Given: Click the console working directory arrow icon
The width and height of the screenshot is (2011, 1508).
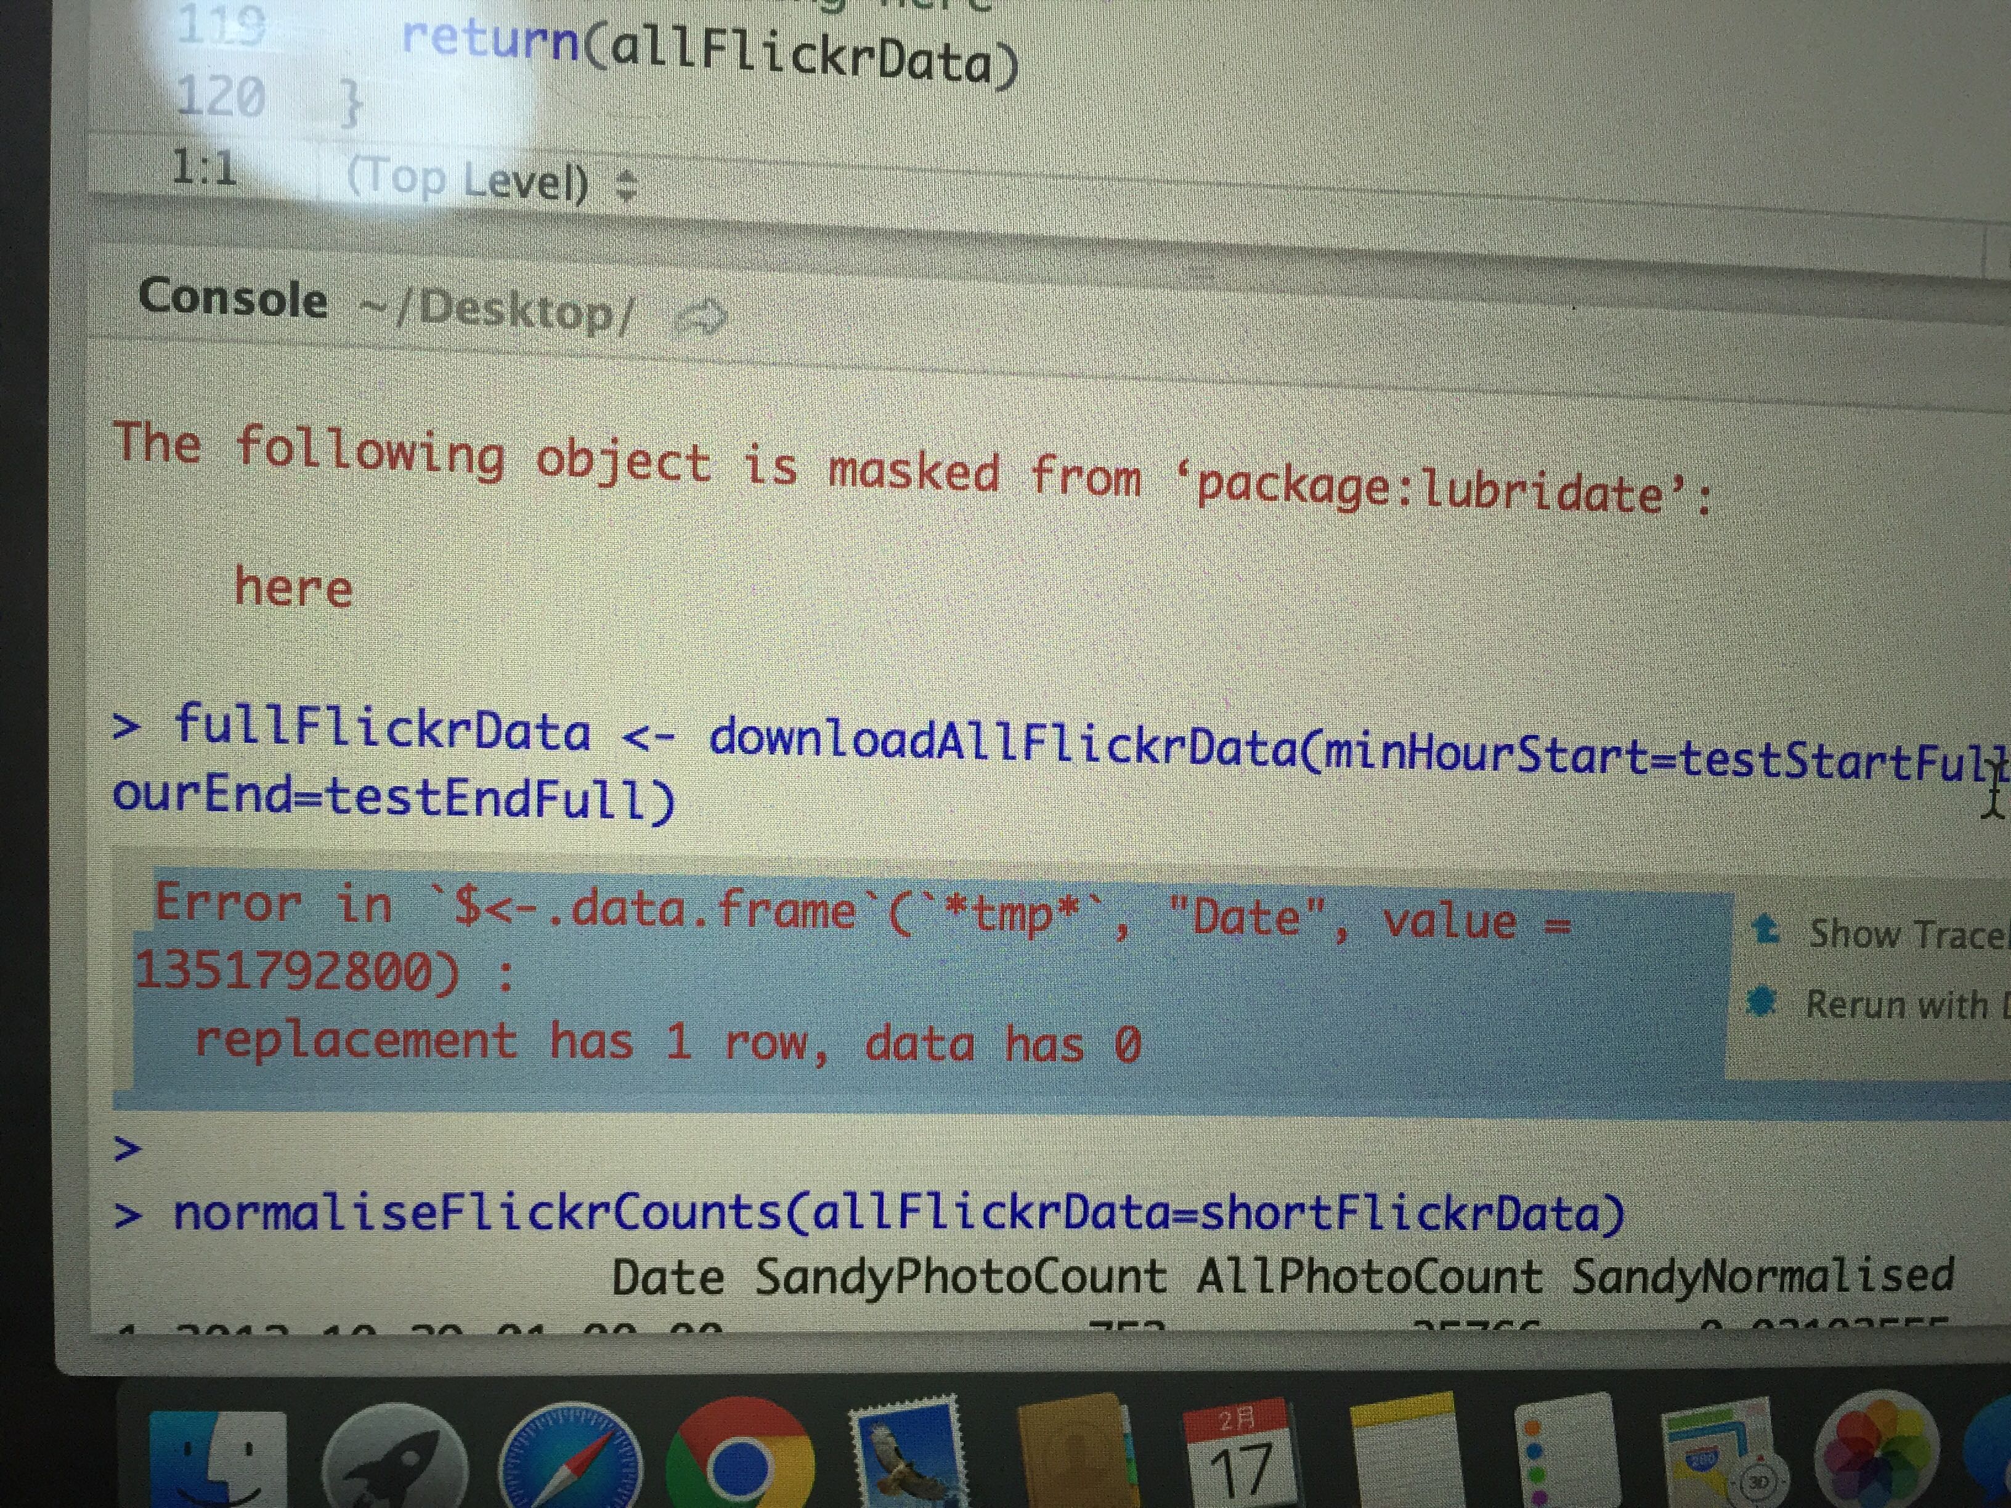Looking at the screenshot, I should pyautogui.click(x=701, y=317).
